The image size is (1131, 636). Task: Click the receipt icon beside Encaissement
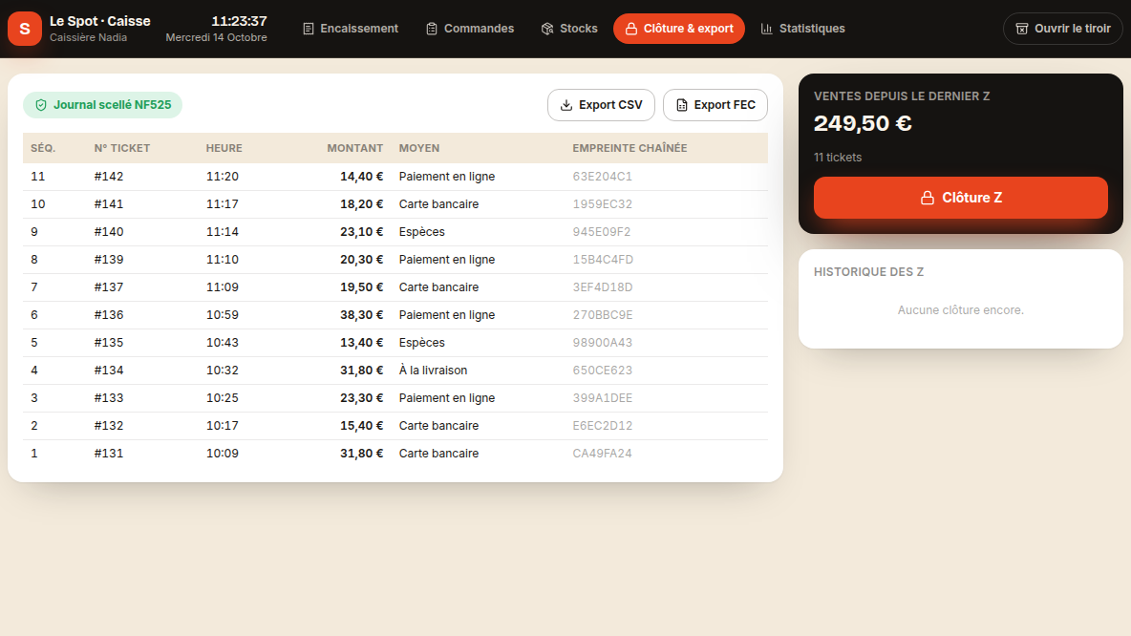308,29
